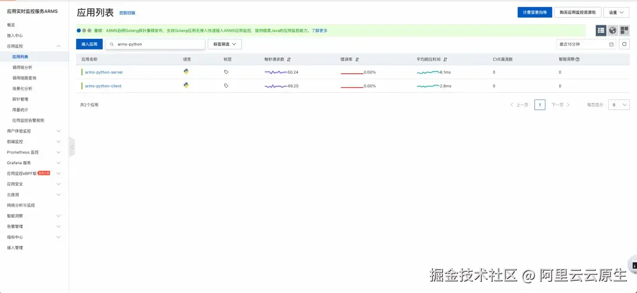Select the third banner carousel dot
Viewport: 637px width, 293px height.
tap(90, 31)
